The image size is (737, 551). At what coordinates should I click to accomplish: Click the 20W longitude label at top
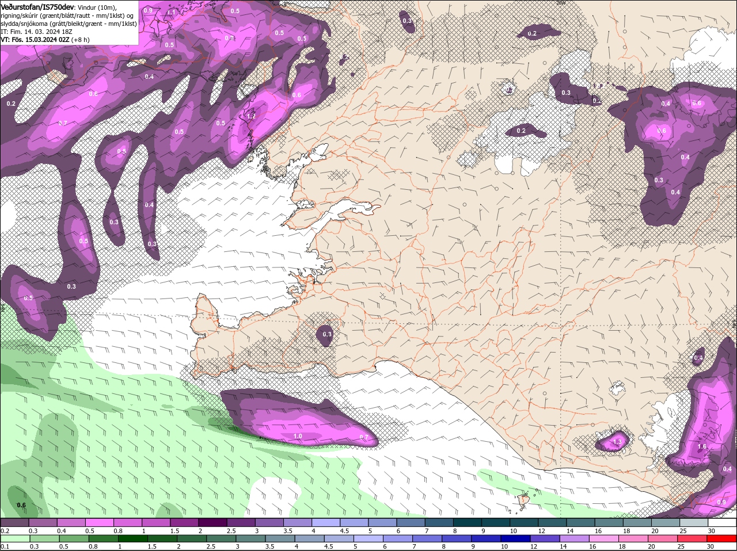coord(561,3)
